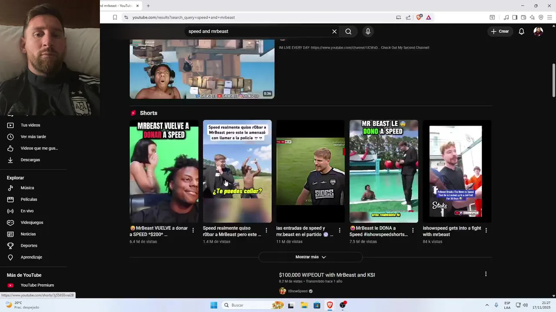Play the 0:36 video thumbnail
The image size is (556, 312).
tap(202, 69)
